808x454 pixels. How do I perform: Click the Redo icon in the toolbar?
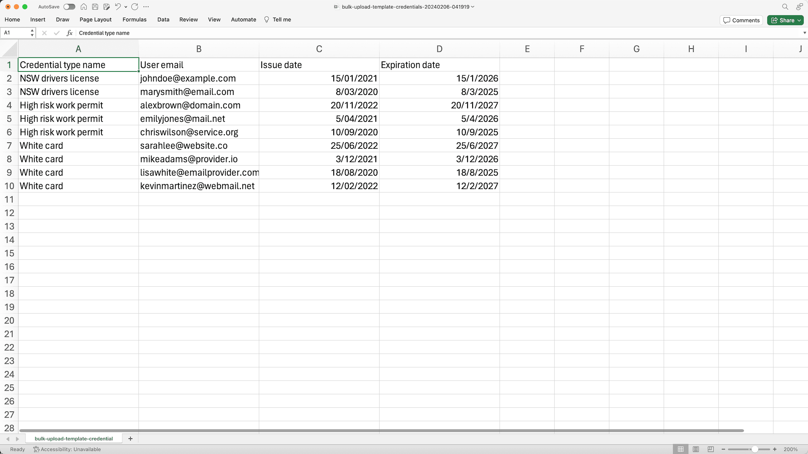(x=135, y=7)
